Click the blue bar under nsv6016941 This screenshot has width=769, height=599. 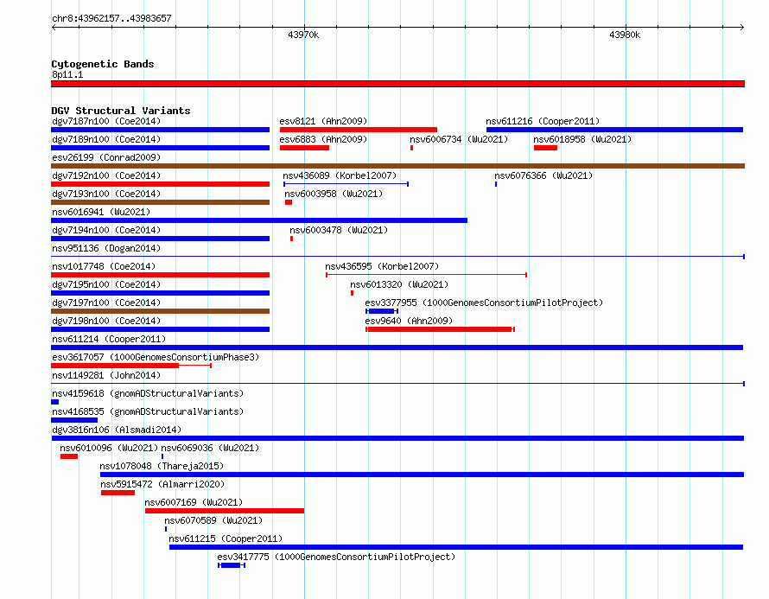(259, 220)
